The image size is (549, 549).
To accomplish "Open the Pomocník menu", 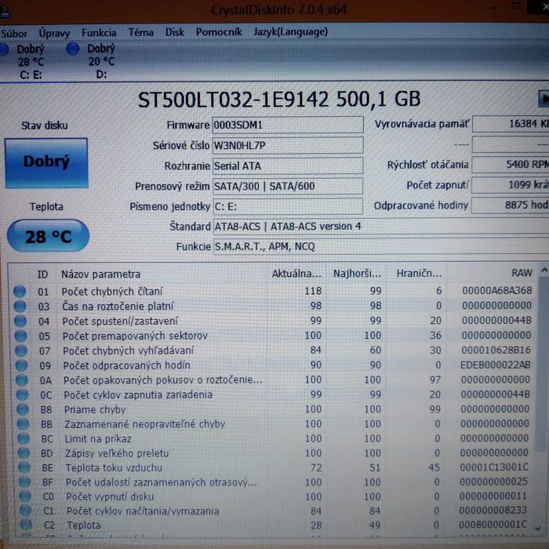I will [x=219, y=32].
